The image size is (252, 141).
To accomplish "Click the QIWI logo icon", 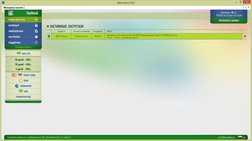I will point(20,81).
